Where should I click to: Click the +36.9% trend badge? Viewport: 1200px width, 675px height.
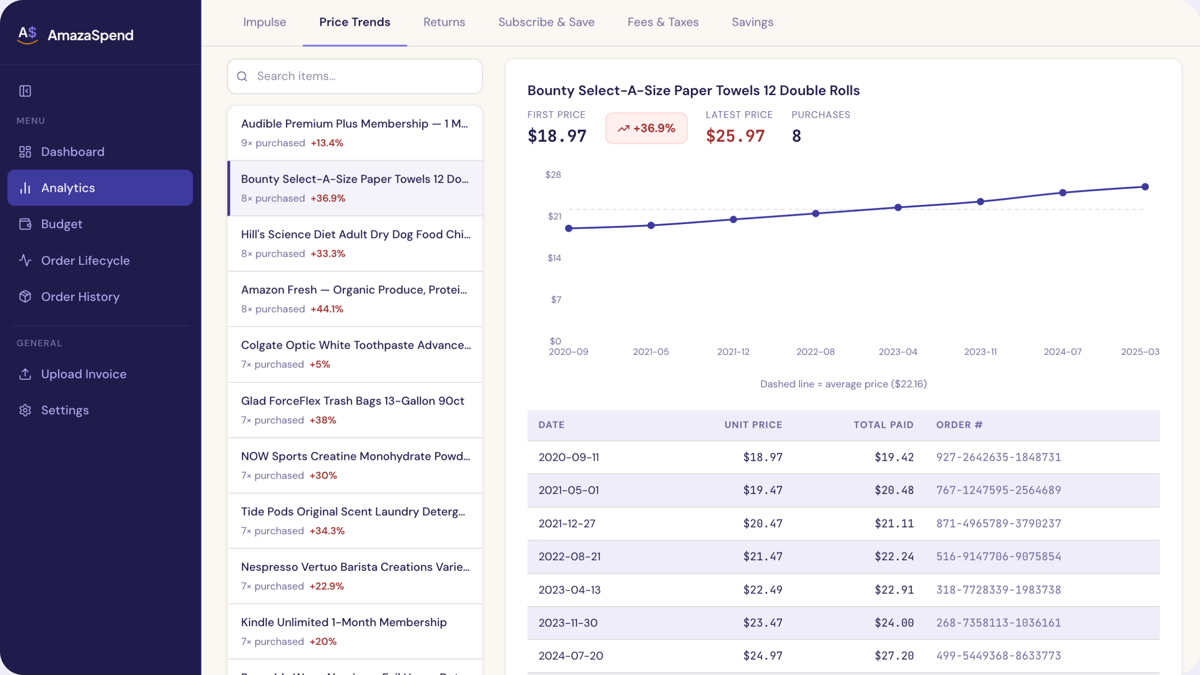coord(646,128)
